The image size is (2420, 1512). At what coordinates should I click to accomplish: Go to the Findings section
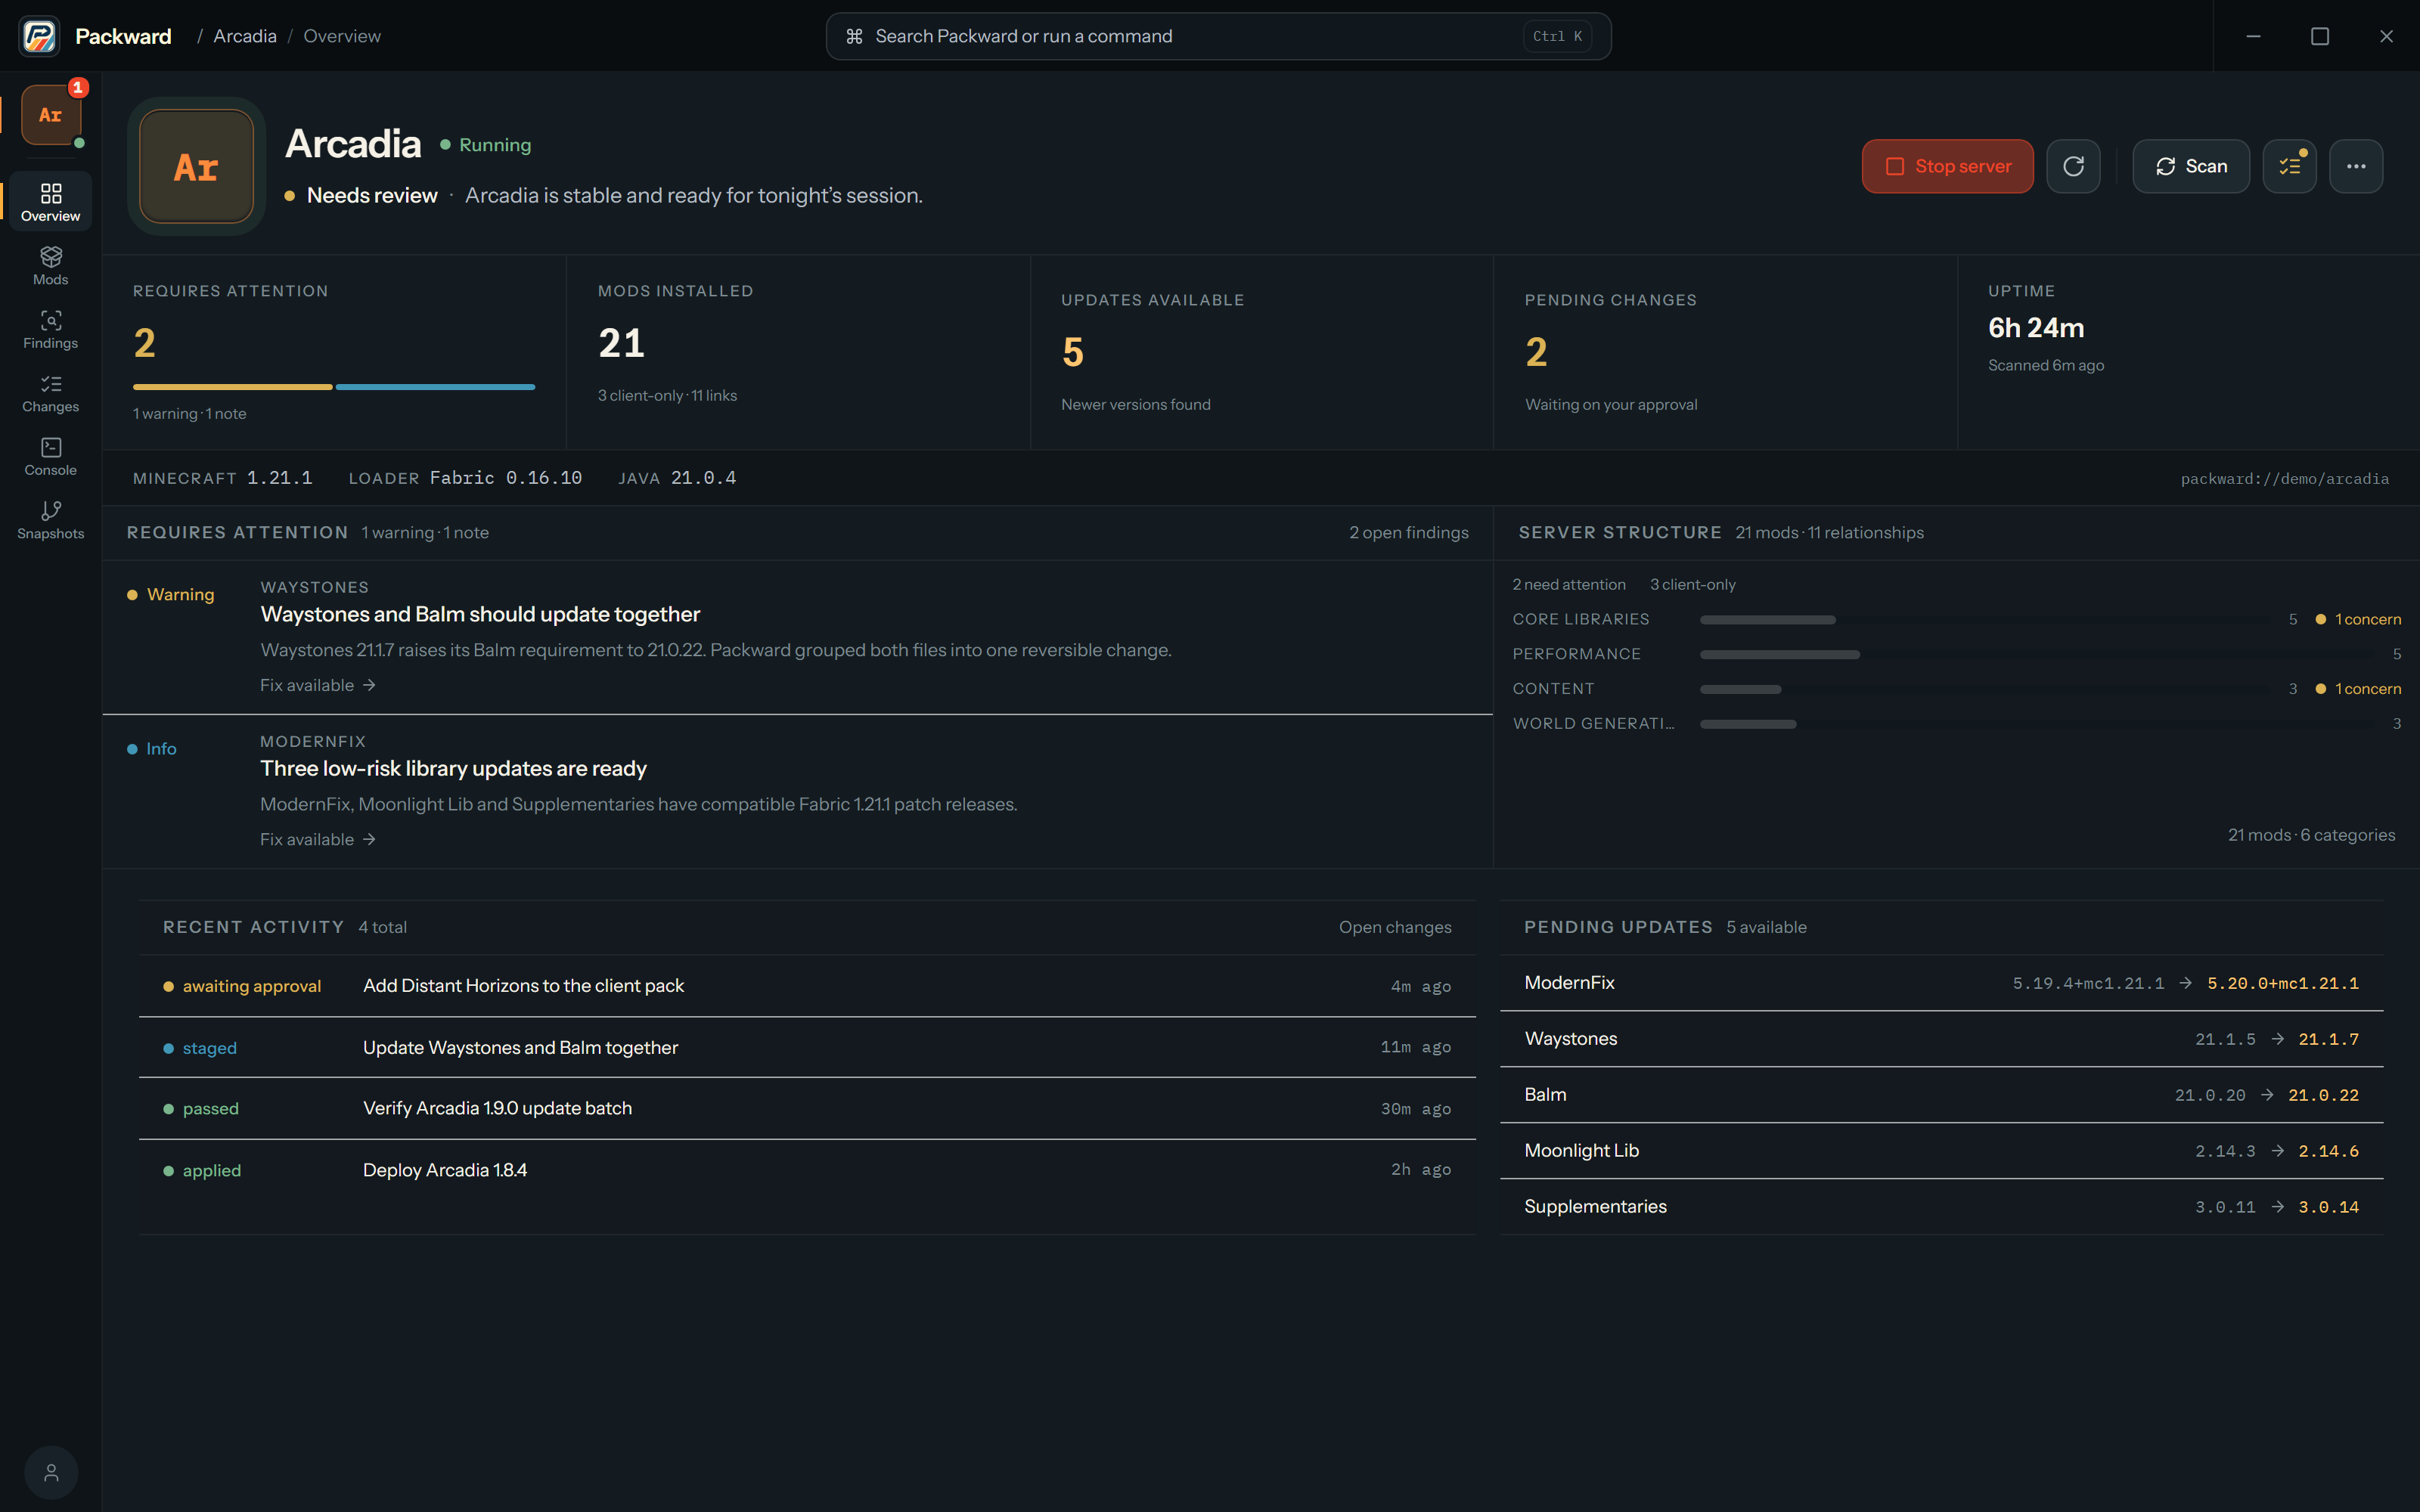point(51,329)
